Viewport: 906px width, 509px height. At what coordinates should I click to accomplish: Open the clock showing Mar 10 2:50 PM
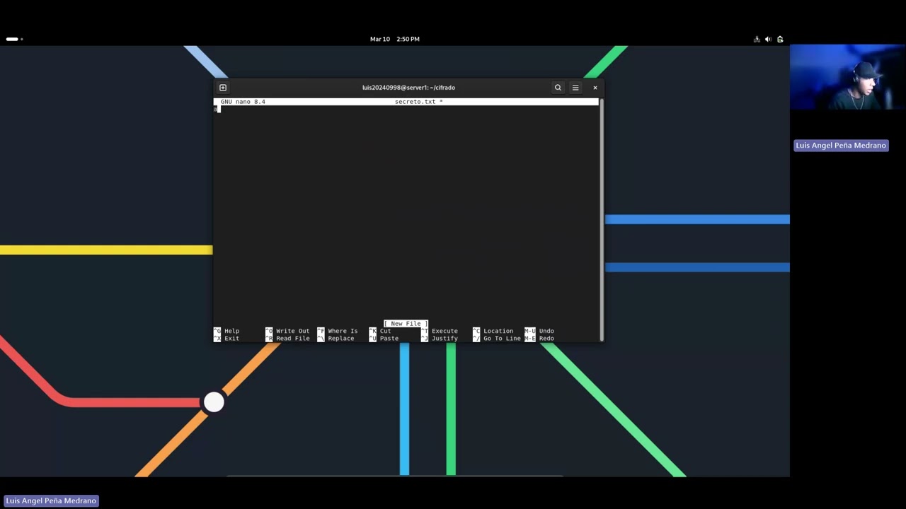click(395, 39)
